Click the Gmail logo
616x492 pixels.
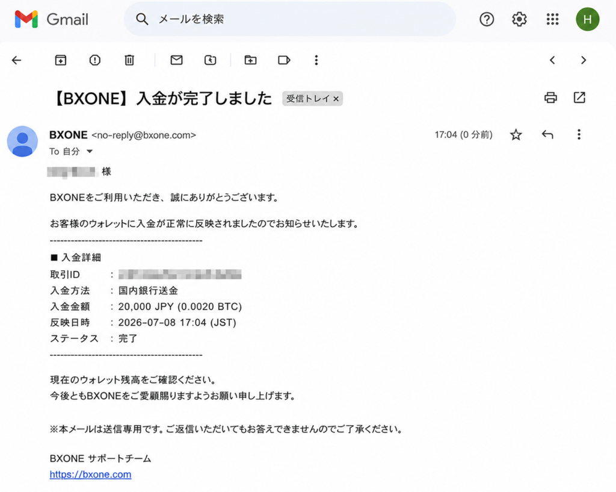pos(52,19)
